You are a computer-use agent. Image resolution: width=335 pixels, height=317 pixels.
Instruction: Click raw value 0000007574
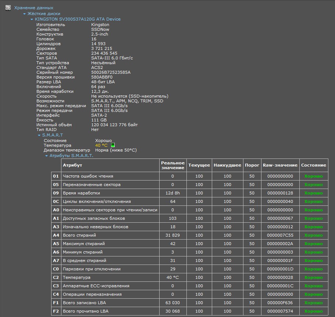(x=280, y=311)
